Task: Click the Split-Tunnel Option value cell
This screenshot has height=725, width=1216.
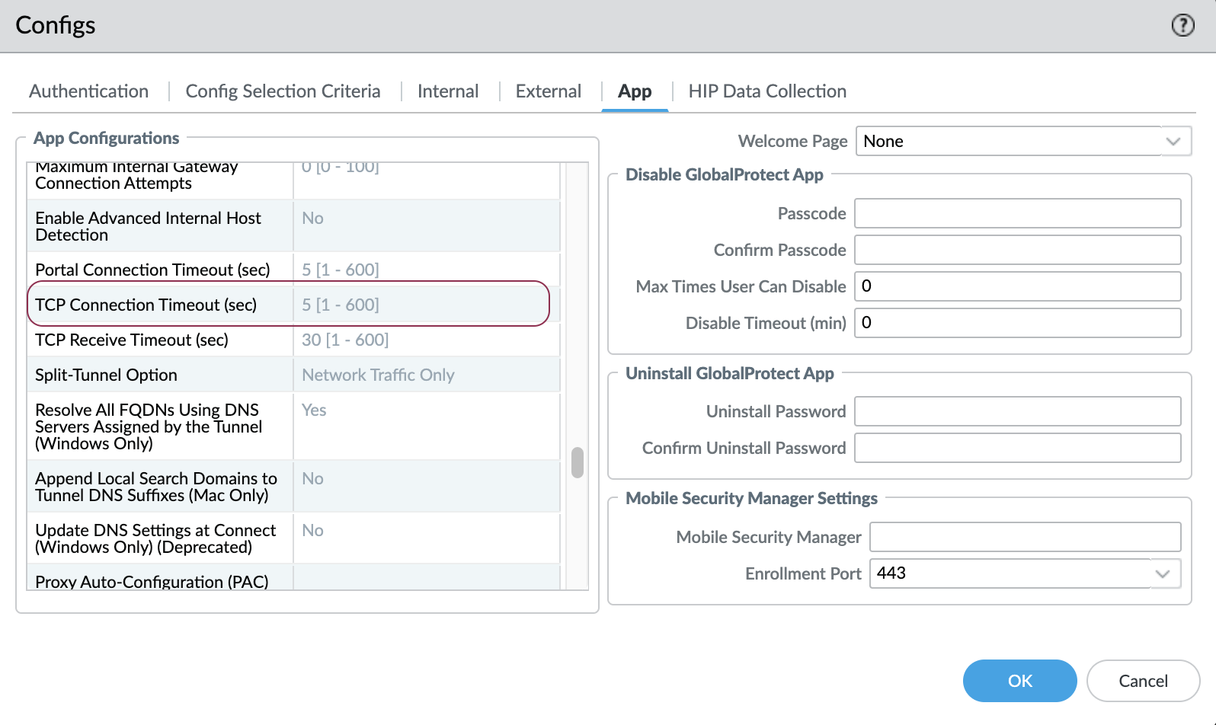Action: tap(427, 375)
